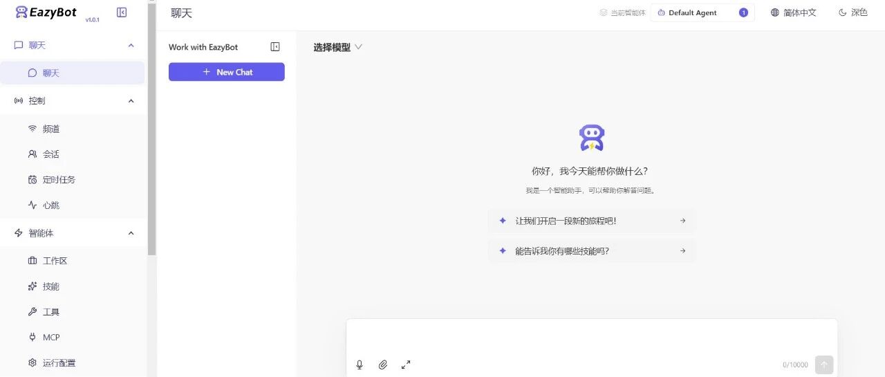The image size is (885, 377).
Task: Click the 0/10000 character counter
Action: tap(795, 365)
